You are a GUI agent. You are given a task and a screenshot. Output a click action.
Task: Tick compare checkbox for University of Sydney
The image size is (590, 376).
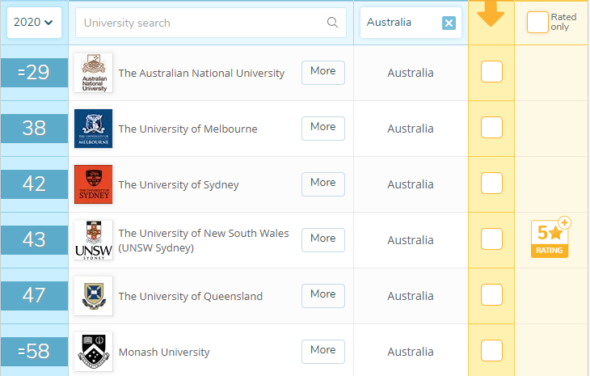point(491,183)
